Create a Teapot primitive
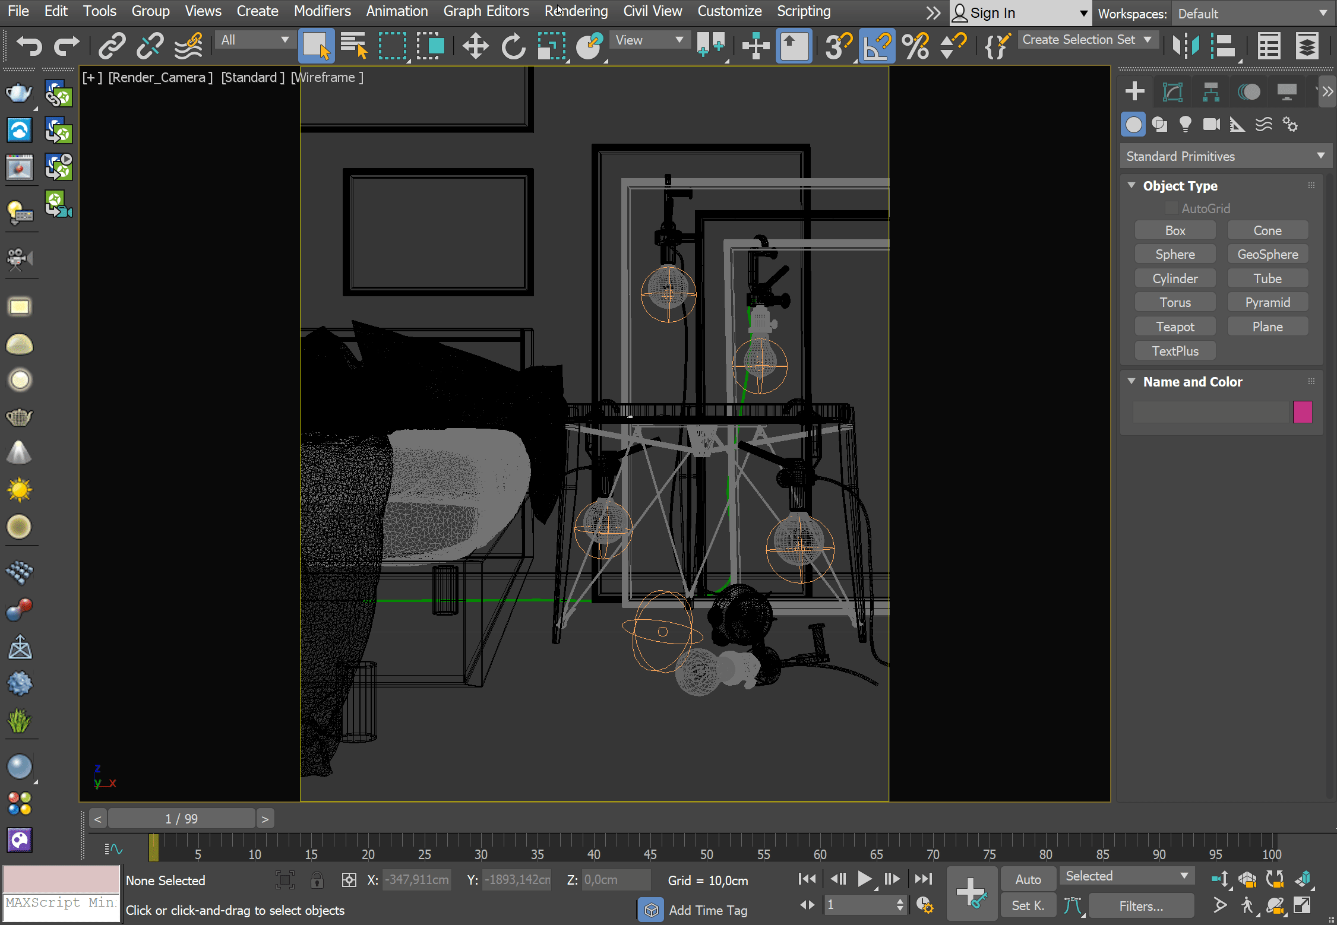Image resolution: width=1337 pixels, height=925 pixels. (x=1175, y=326)
